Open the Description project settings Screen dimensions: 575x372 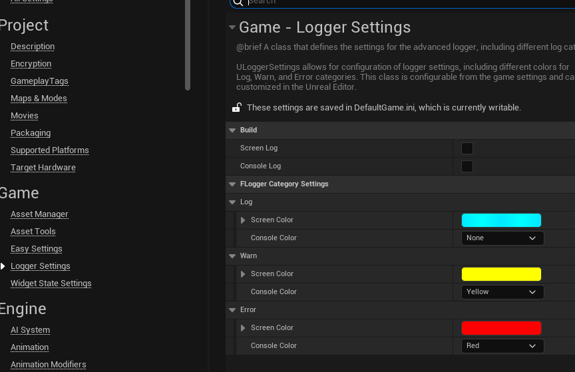pos(33,47)
